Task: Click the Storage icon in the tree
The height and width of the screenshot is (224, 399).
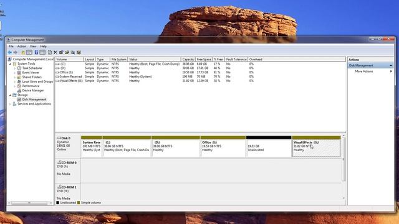Action: click(x=14, y=95)
